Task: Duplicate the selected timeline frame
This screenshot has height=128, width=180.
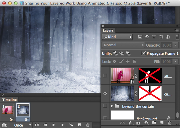Action: tap(79, 125)
